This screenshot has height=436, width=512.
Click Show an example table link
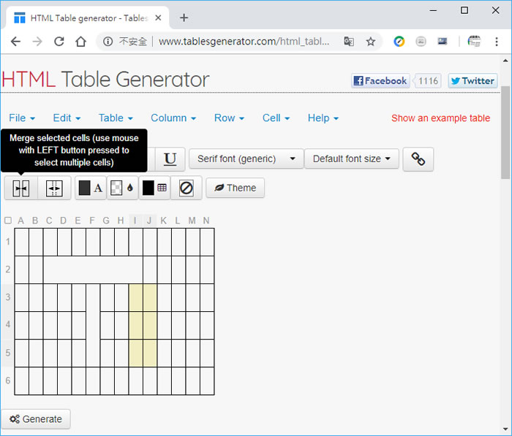click(440, 118)
